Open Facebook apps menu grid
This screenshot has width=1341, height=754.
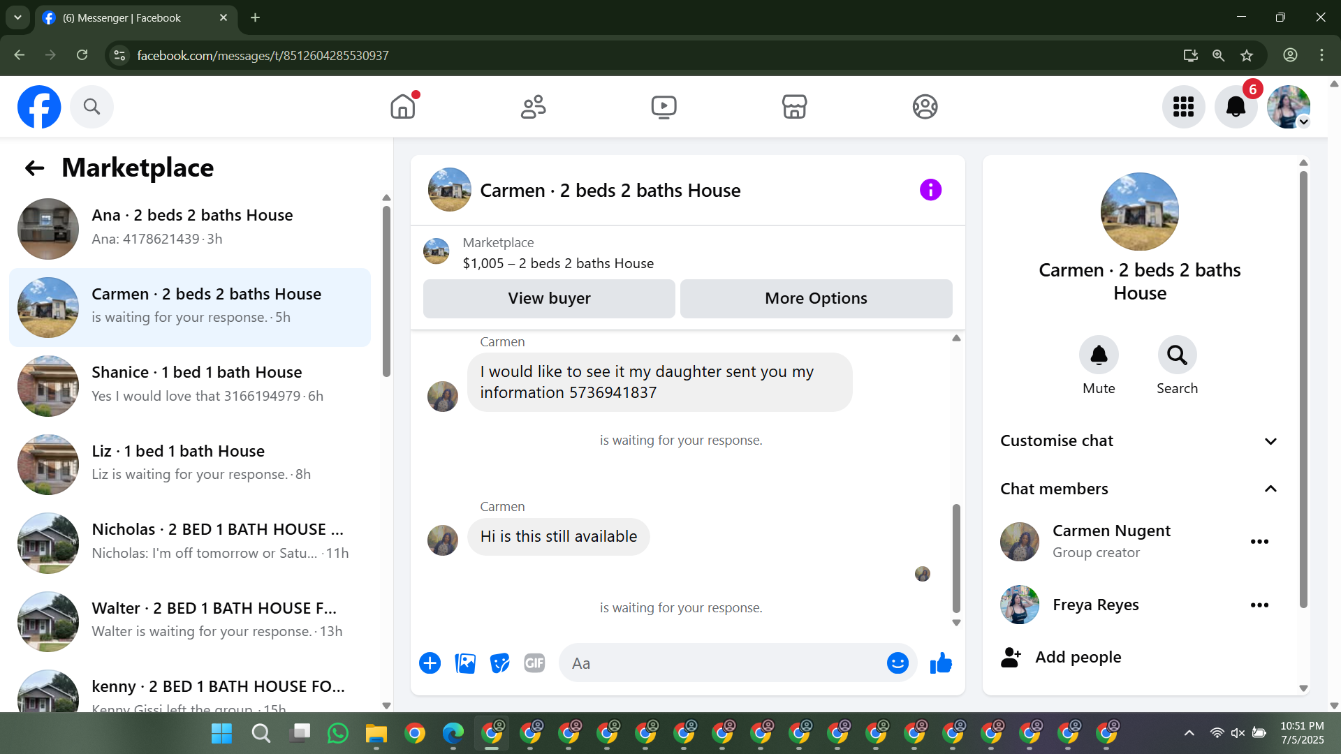[1183, 107]
